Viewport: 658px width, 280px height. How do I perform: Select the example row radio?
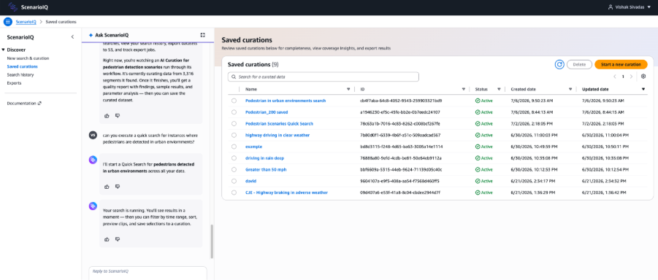point(234,147)
